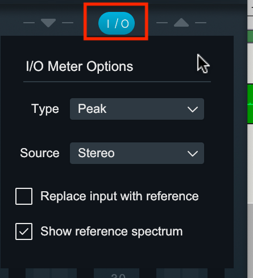
Task: Click the chevron arrow on the Peak dropdown
Action: [x=193, y=109]
